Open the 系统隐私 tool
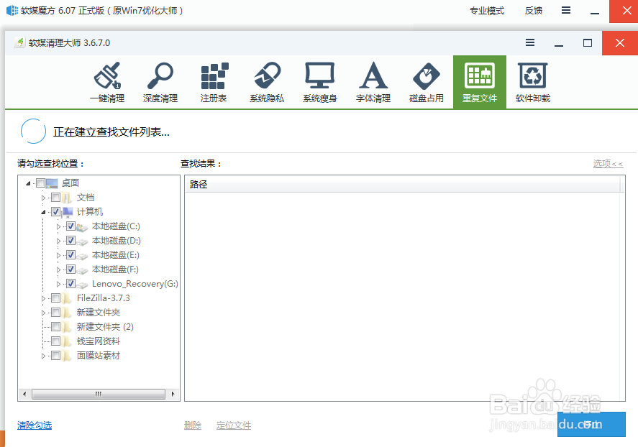 click(x=266, y=81)
